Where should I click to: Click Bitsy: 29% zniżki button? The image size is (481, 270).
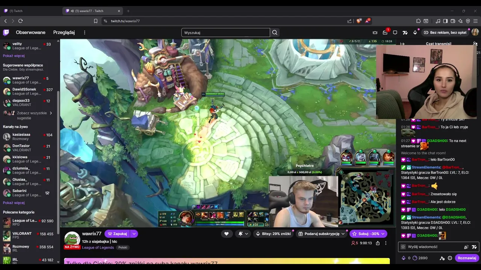point(273,234)
